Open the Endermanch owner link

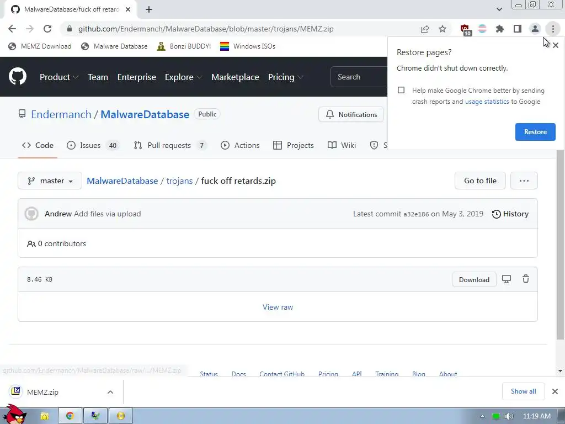click(61, 114)
